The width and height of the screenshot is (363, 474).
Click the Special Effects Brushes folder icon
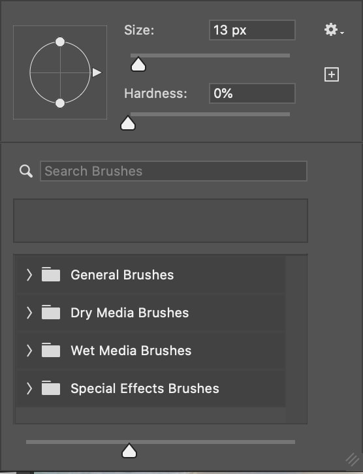51,388
